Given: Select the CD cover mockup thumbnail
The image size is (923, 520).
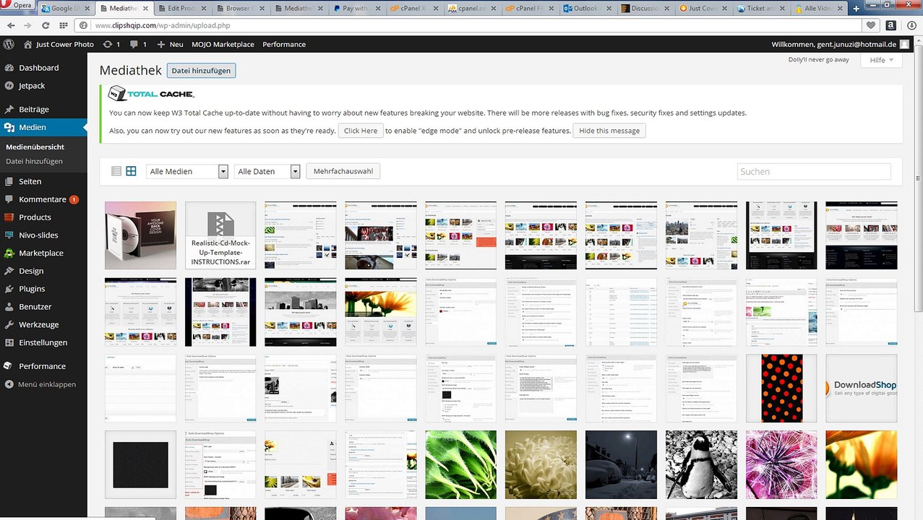Looking at the screenshot, I should (140, 235).
